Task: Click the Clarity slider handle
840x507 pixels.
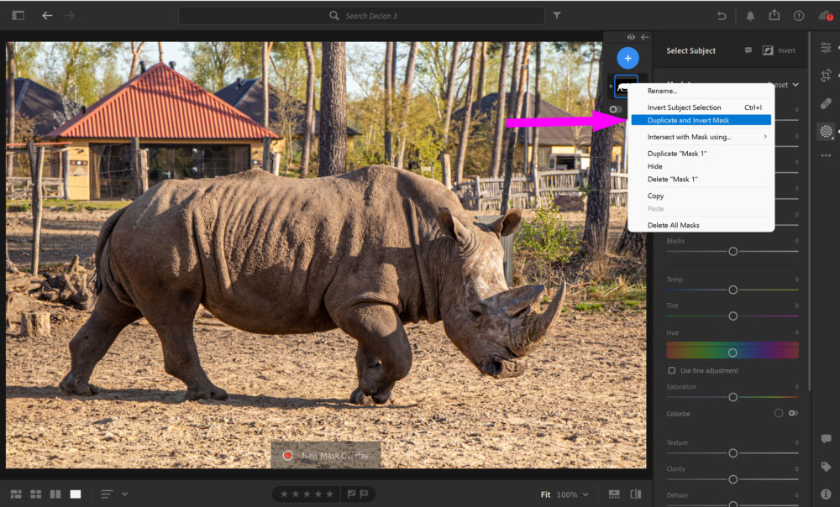Action: [732, 479]
